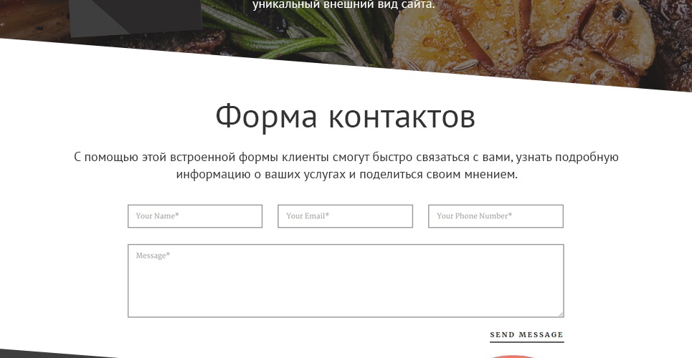This screenshot has width=692, height=358.
Task: Click the Message box resize grip
Action: tap(561, 314)
